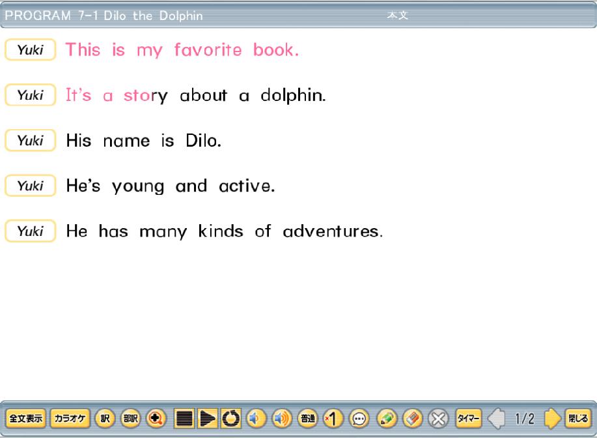The width and height of the screenshot is (597, 438).
Task: Click the circular repeat playback icon
Action: pyautogui.click(x=230, y=418)
